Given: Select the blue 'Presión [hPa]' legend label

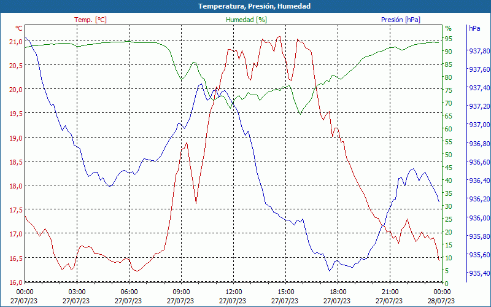Looking at the screenshot, I should (x=401, y=20).
